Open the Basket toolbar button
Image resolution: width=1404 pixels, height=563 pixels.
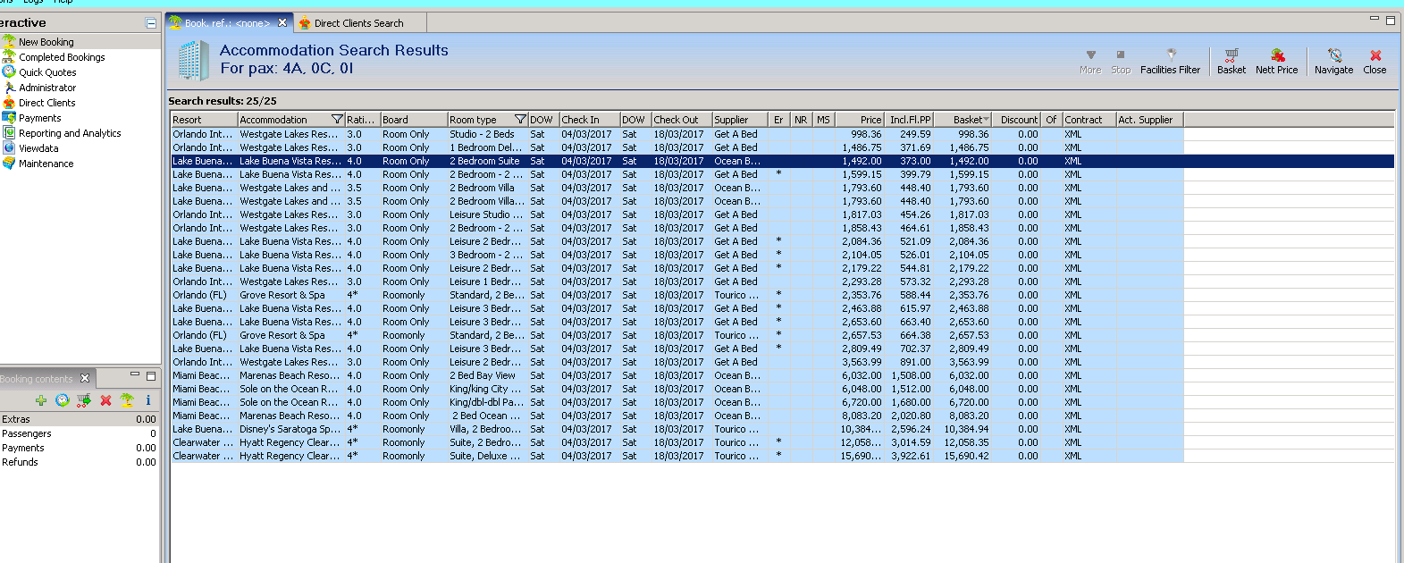click(1231, 62)
